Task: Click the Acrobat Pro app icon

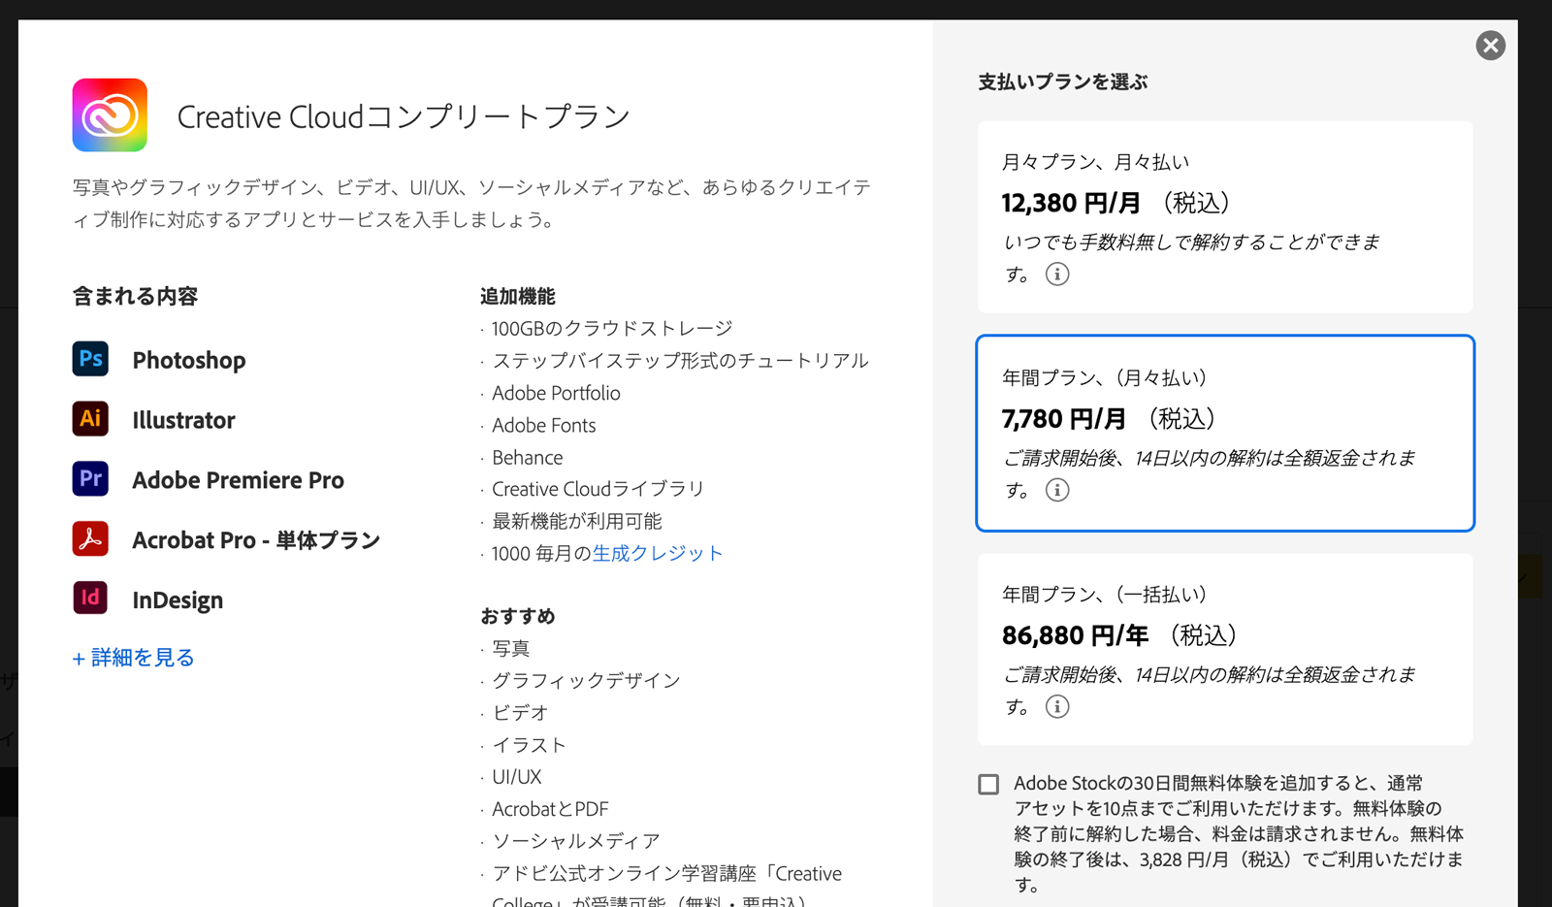Action: (90, 539)
